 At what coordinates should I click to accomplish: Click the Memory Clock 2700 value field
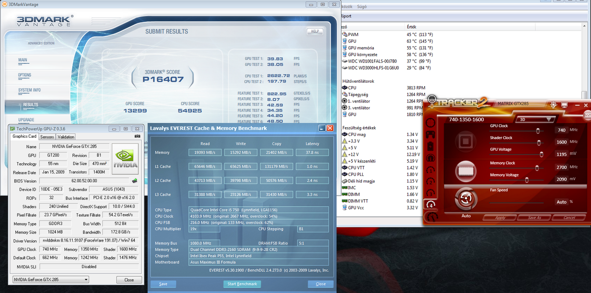tap(561, 167)
